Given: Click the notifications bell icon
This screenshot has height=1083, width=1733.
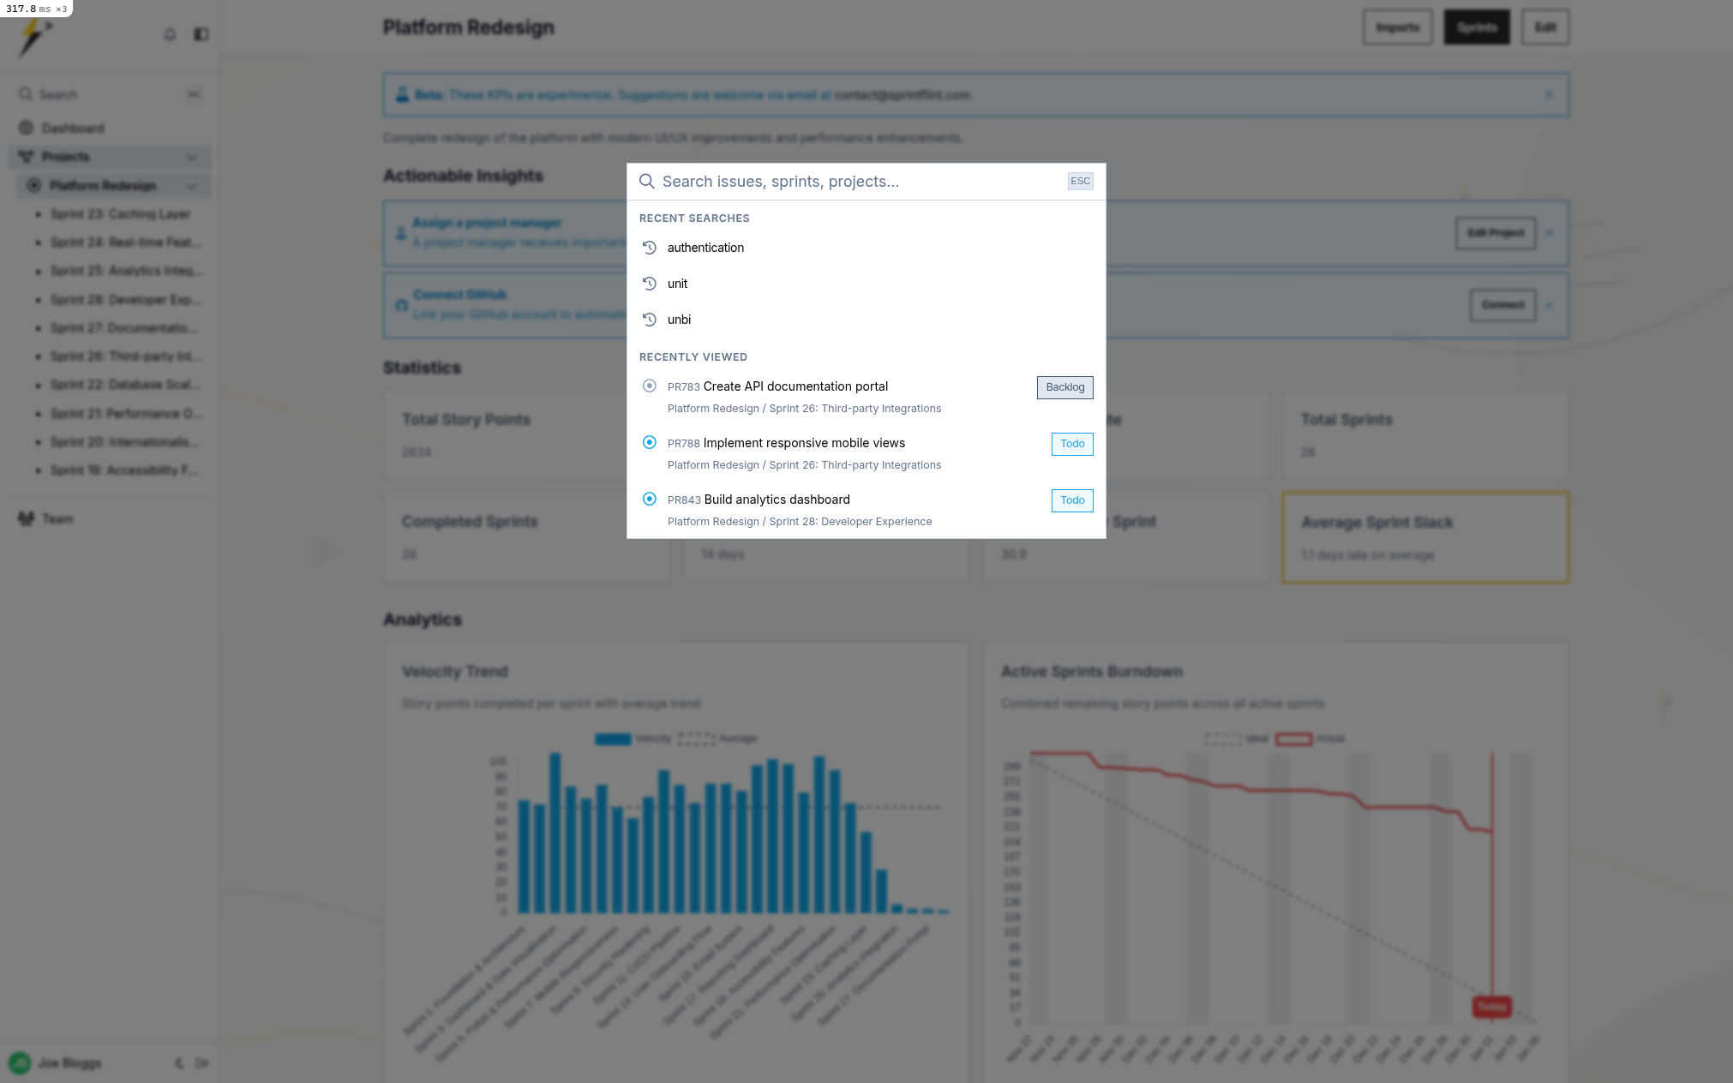Looking at the screenshot, I should point(170,34).
